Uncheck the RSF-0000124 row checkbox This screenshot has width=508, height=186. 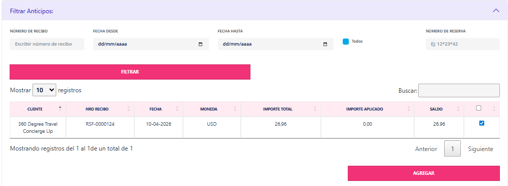click(x=482, y=123)
